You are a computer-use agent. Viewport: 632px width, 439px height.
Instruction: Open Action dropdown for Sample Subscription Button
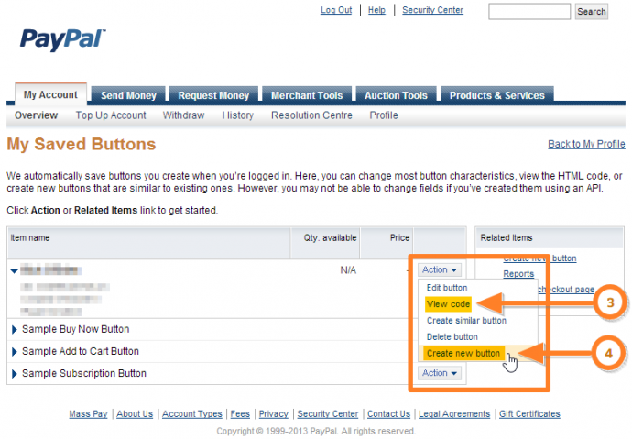tap(440, 373)
